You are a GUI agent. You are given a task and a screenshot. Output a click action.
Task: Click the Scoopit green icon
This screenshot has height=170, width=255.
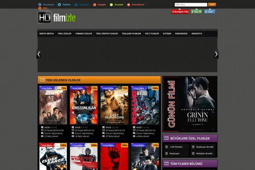pos(111,5)
